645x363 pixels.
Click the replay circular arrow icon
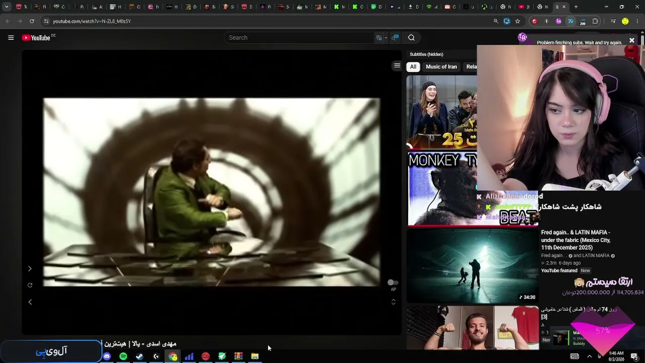[30, 285]
